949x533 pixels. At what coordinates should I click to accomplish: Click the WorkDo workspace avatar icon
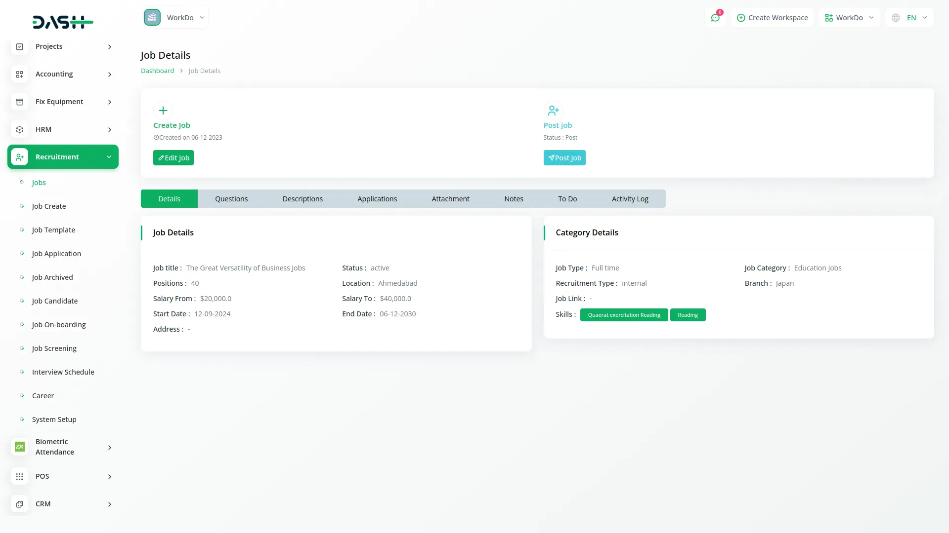click(152, 17)
